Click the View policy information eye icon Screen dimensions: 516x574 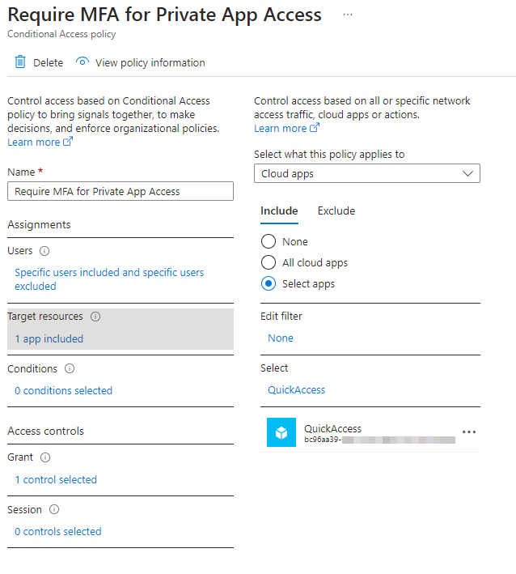point(82,62)
